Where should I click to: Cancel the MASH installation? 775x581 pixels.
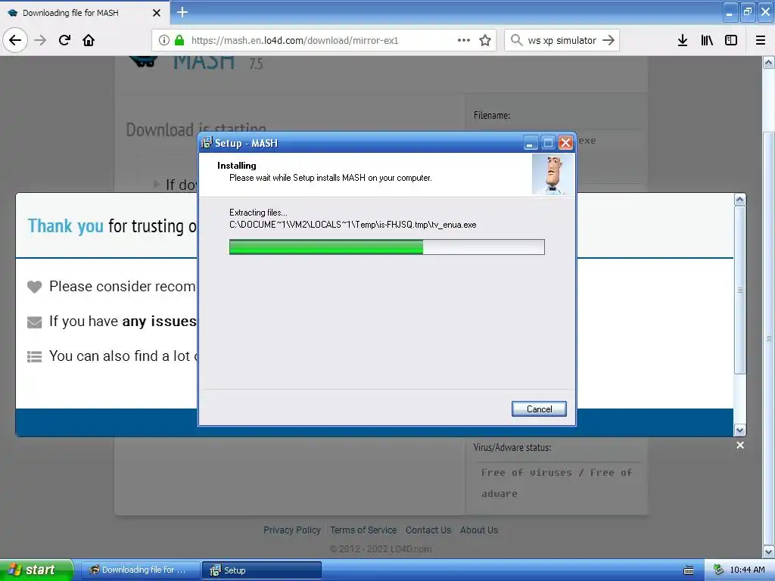[539, 409]
